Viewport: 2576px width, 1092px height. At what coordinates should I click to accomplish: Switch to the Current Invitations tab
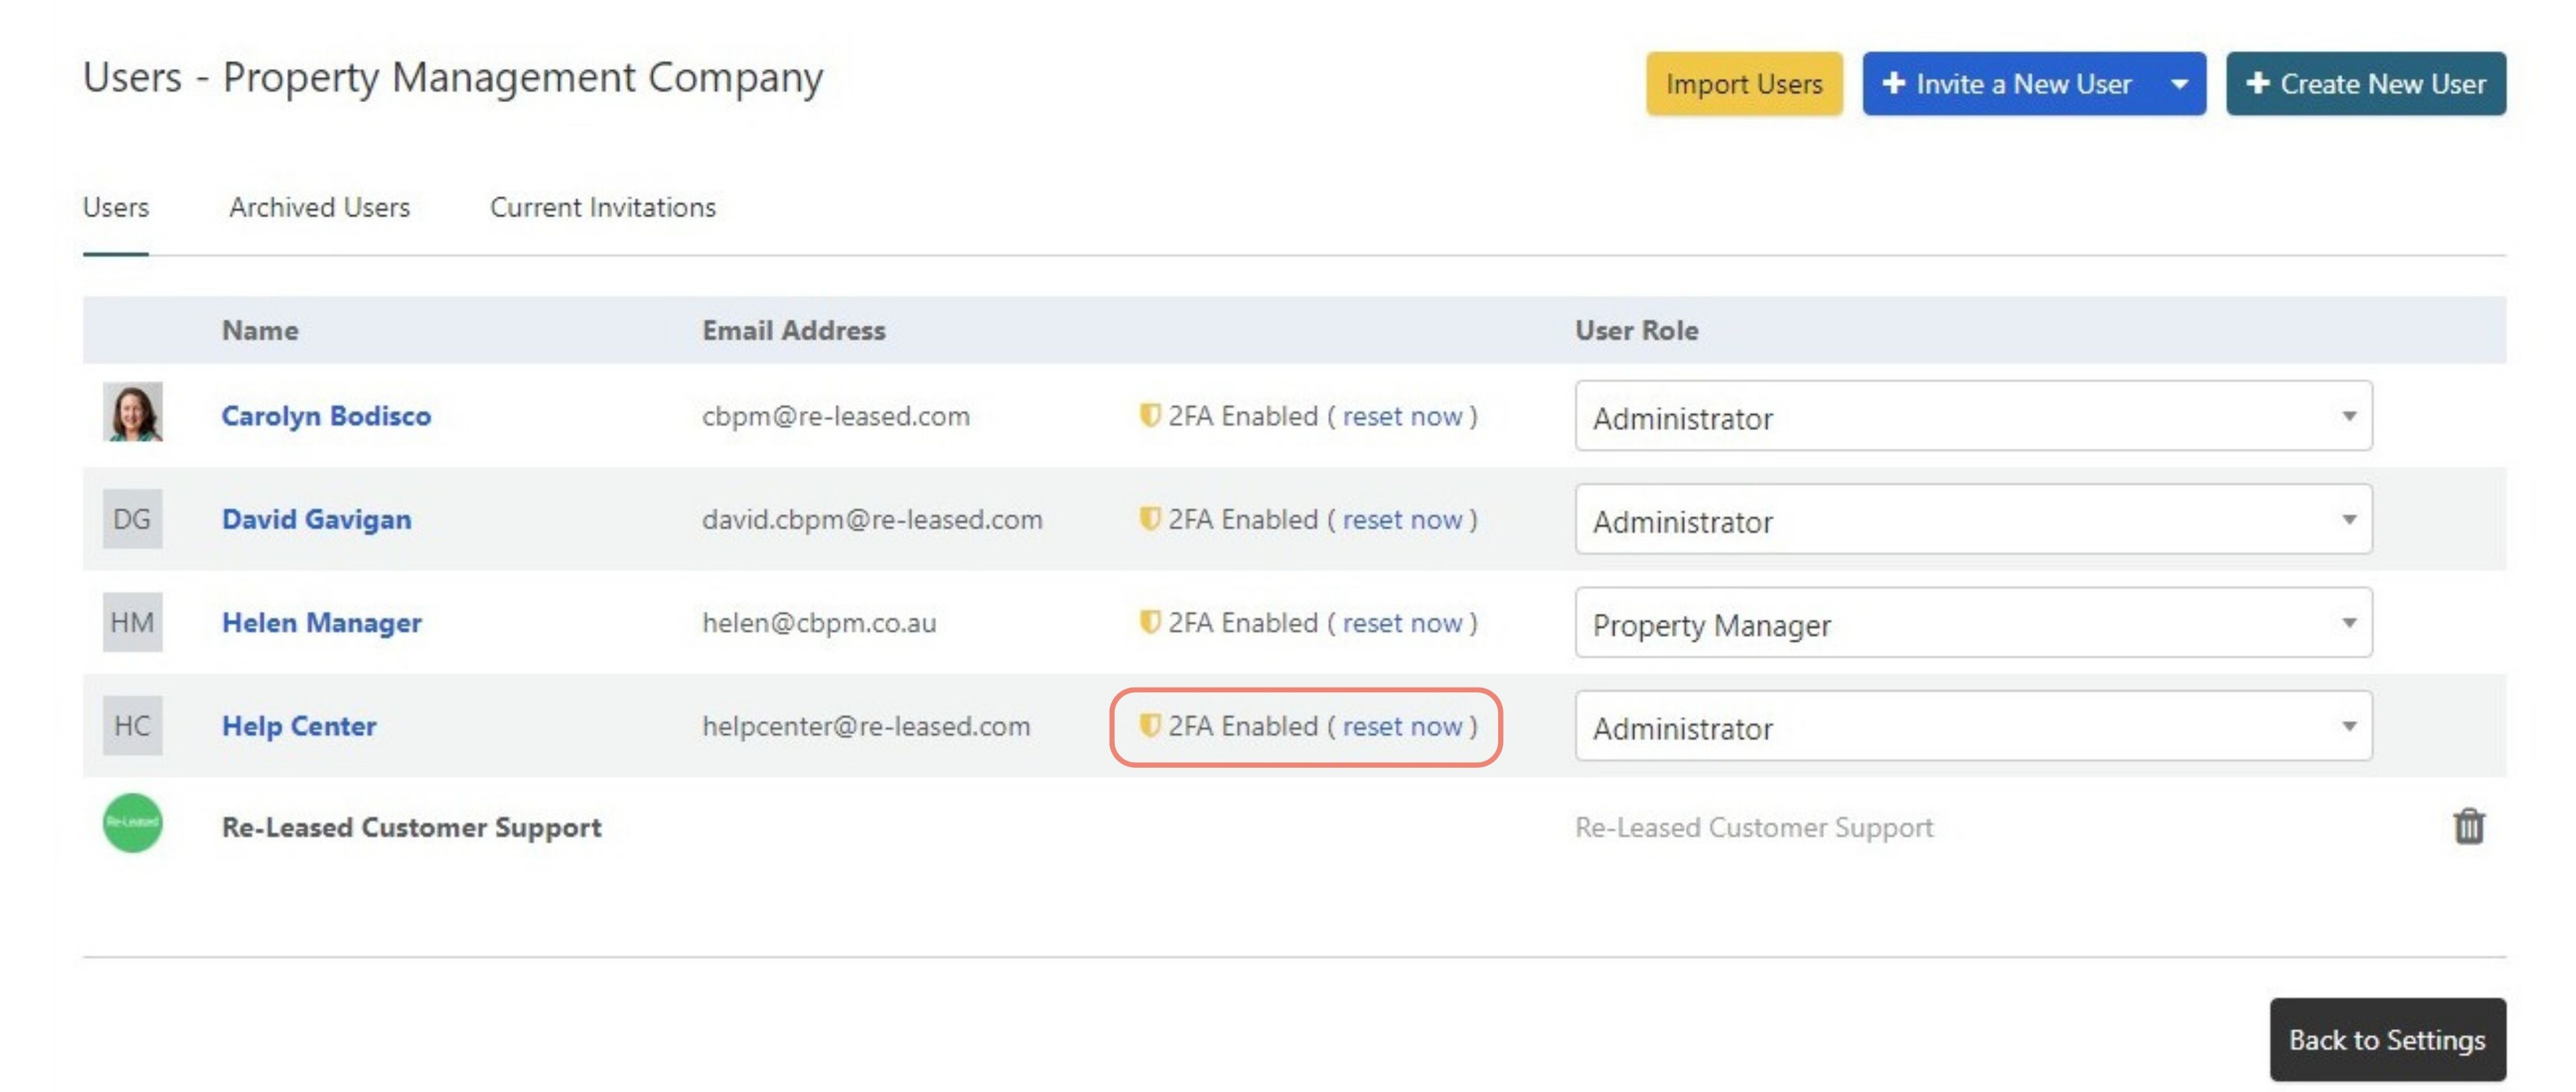coord(602,207)
